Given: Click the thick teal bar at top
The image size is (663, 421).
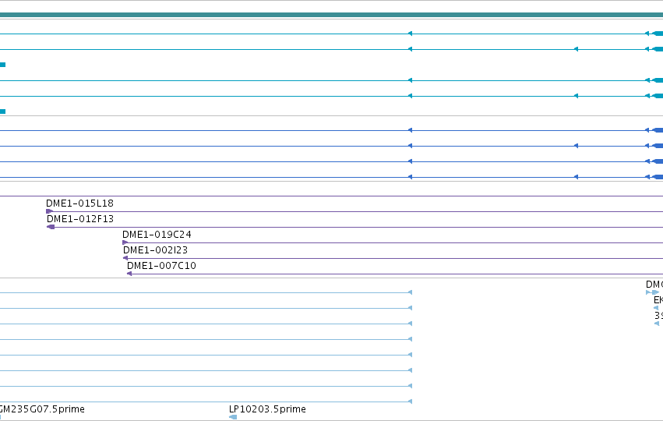Looking at the screenshot, I should coord(332,16).
